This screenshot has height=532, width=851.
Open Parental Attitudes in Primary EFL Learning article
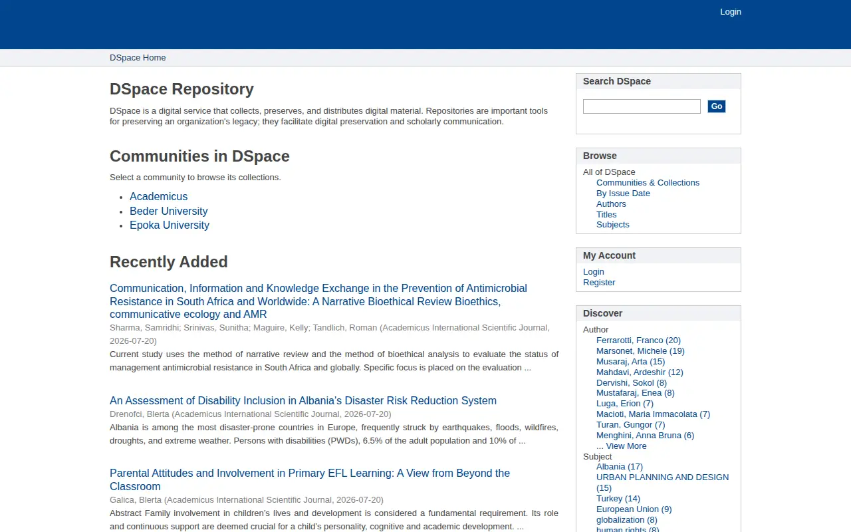310,480
